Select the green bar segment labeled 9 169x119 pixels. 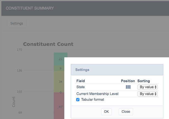tap(59, 68)
